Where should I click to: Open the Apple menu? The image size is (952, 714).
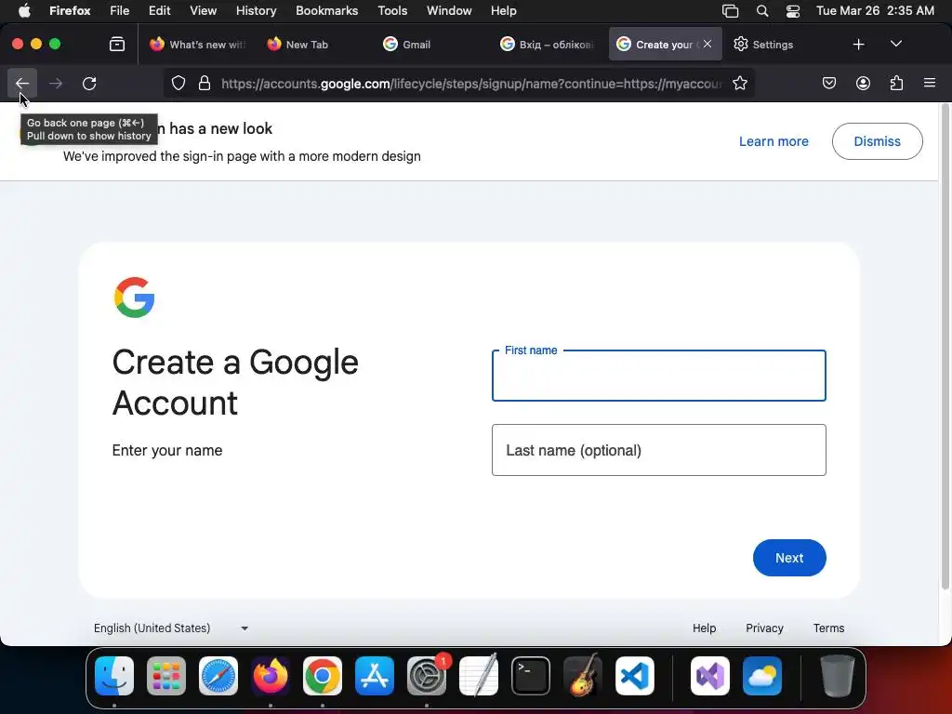[24, 10]
